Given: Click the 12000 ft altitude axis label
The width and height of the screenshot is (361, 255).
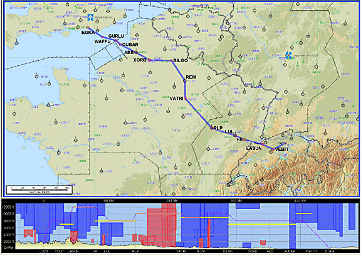Looking at the screenshot, I should [8, 207].
